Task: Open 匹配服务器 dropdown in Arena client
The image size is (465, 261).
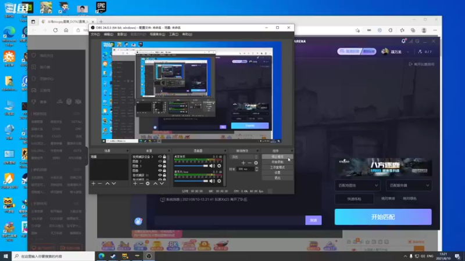Action: [x=409, y=186]
